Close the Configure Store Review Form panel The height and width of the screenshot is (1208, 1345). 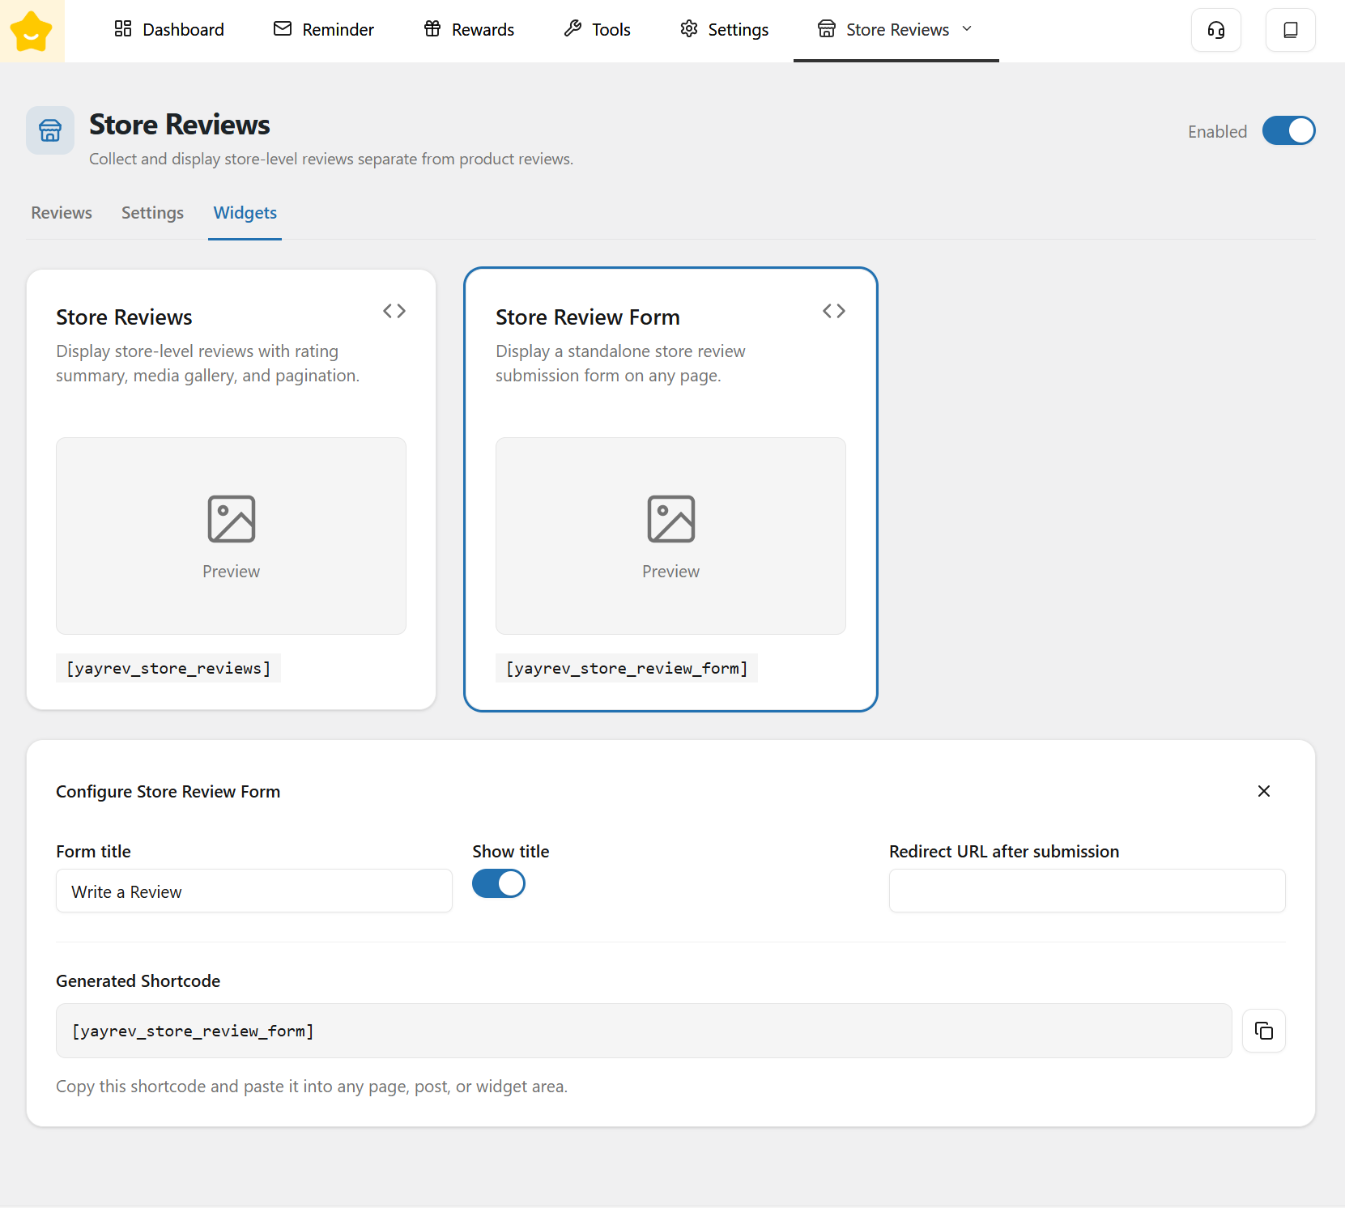[1263, 791]
